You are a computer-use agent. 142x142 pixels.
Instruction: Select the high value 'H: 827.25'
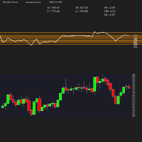click(82, 8)
